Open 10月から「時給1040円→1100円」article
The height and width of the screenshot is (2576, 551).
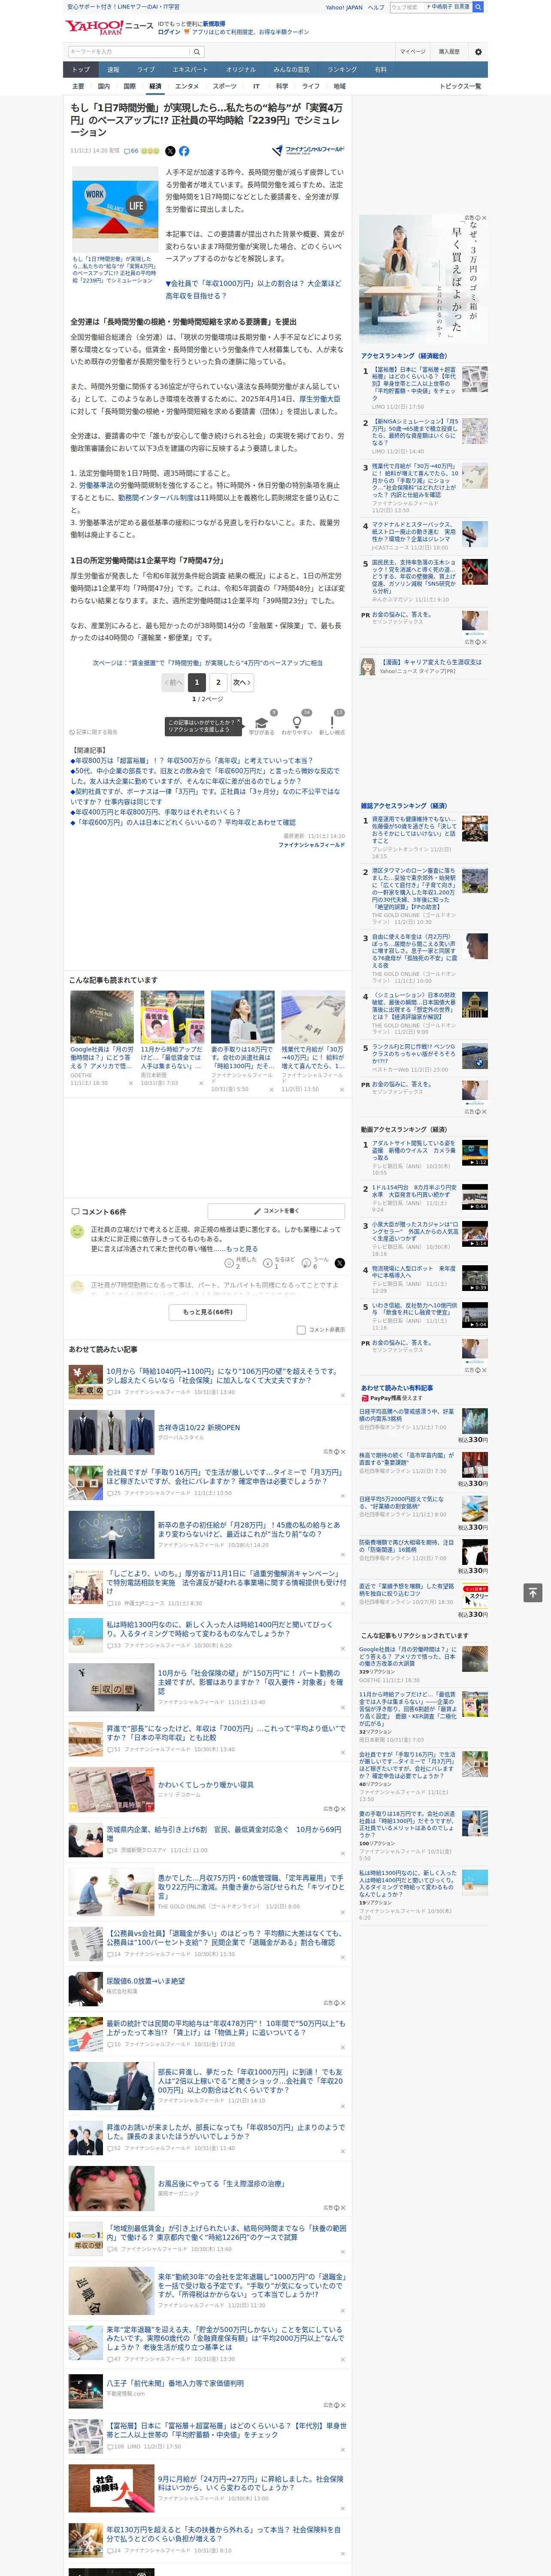point(224,1375)
